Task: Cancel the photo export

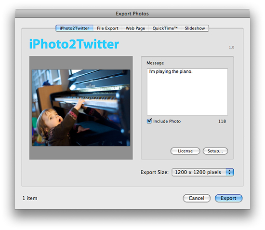Action: coord(197,198)
